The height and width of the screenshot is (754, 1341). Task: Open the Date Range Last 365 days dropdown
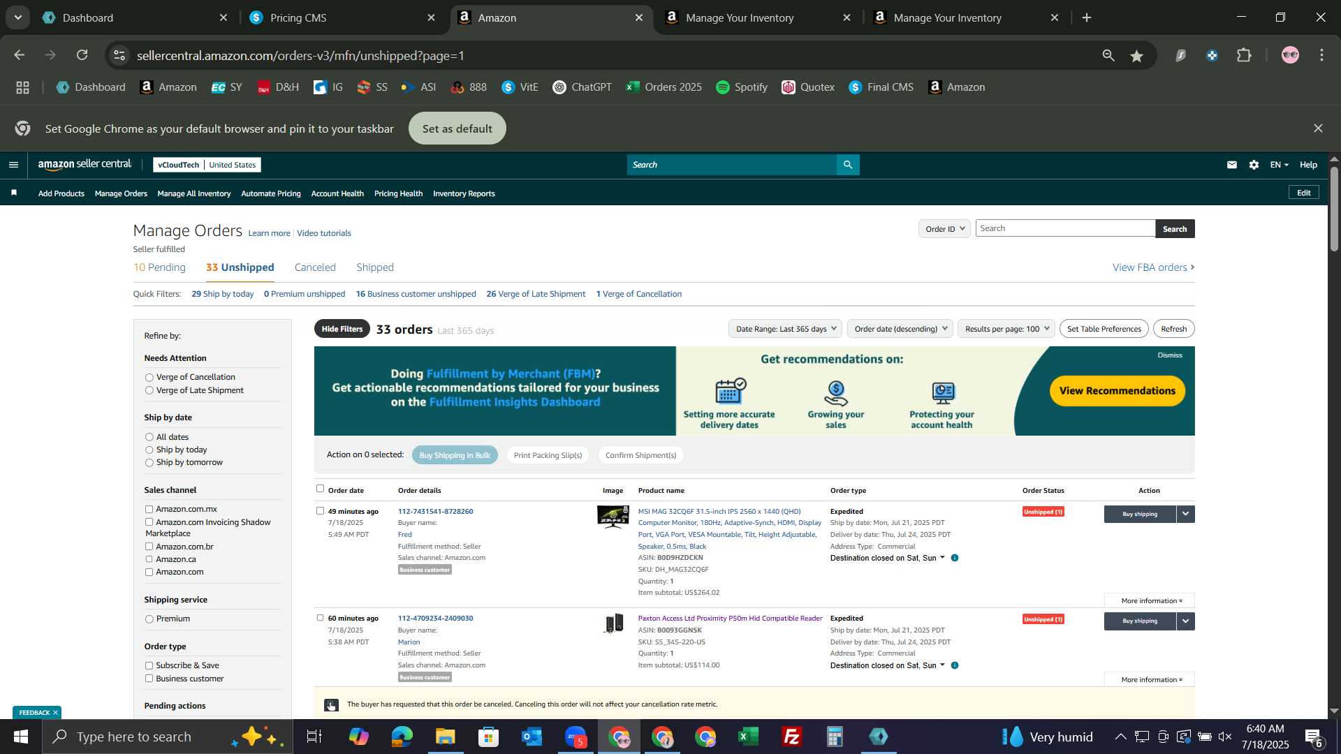point(785,329)
